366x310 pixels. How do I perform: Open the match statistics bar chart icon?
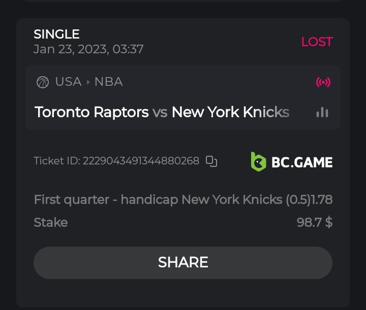(x=322, y=112)
